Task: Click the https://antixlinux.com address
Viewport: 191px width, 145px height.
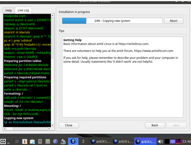Action: 134,44
